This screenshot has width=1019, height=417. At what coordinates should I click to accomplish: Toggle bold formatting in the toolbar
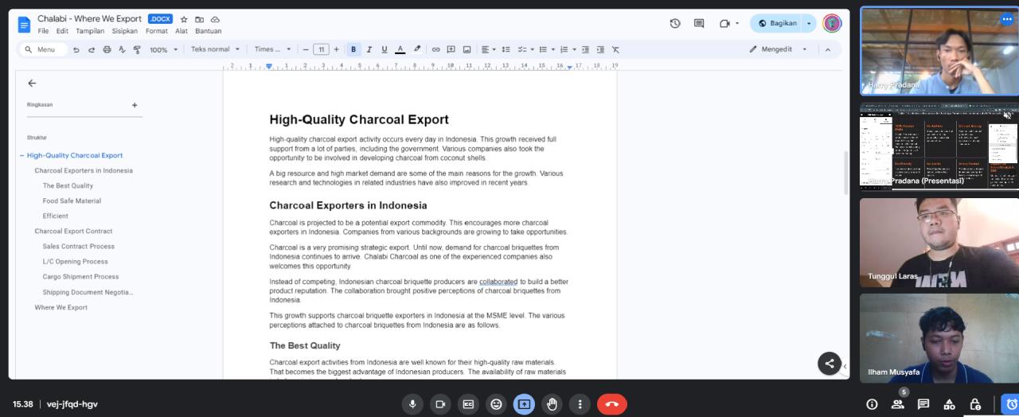pos(354,49)
